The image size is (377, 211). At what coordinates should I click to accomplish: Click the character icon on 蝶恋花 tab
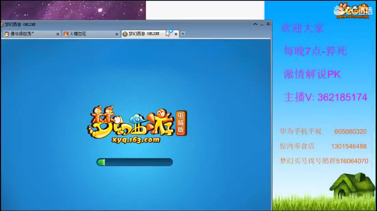[x=66, y=34]
